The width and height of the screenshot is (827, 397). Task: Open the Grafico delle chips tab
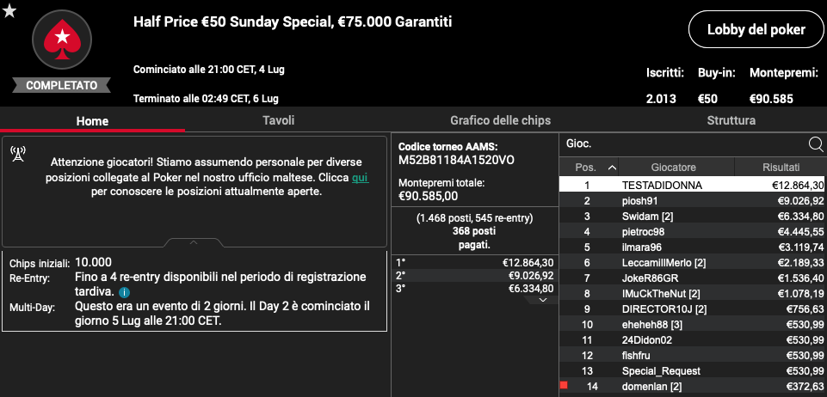click(500, 120)
